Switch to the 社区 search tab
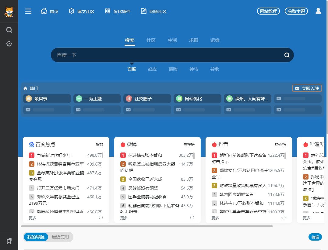 [151, 40]
